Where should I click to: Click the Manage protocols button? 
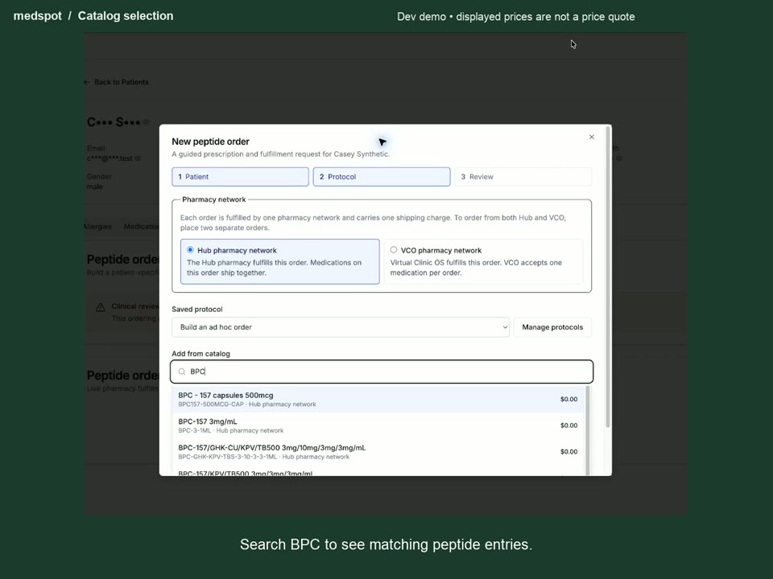click(552, 327)
